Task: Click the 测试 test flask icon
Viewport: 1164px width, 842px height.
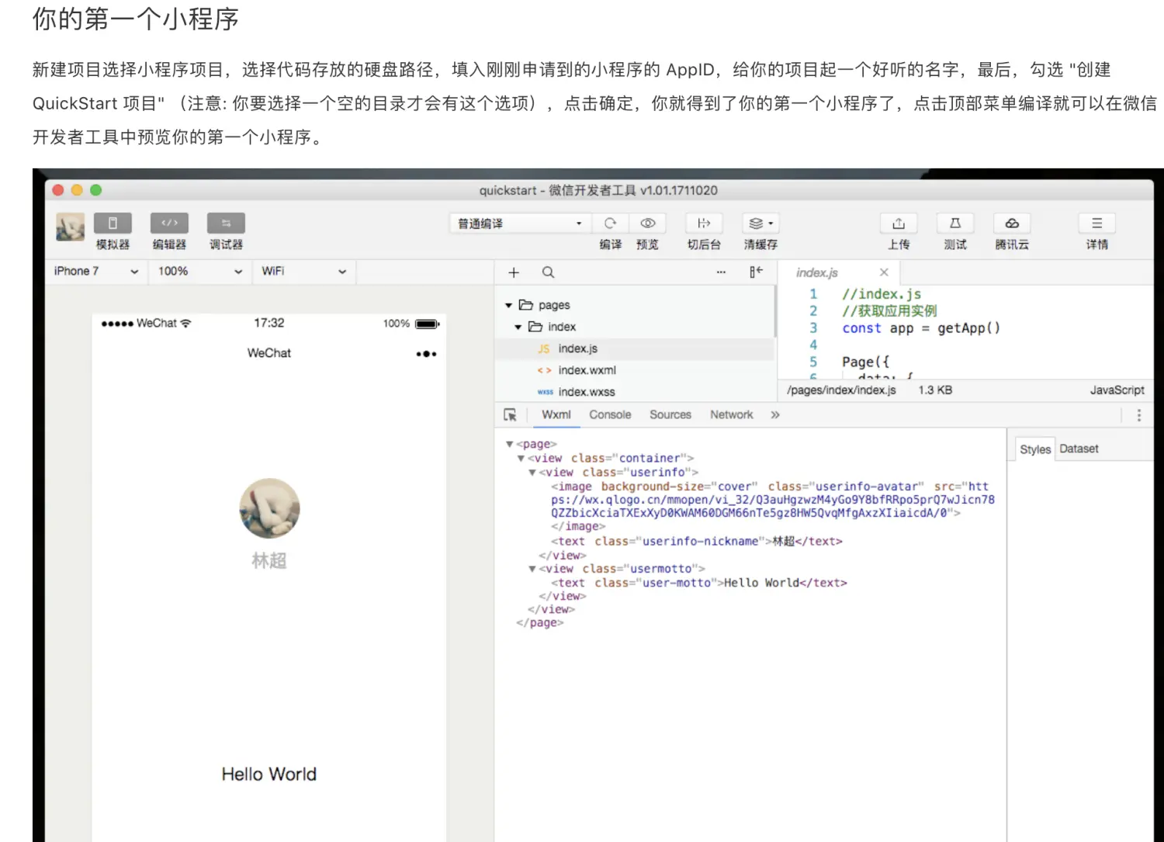Action: [955, 223]
